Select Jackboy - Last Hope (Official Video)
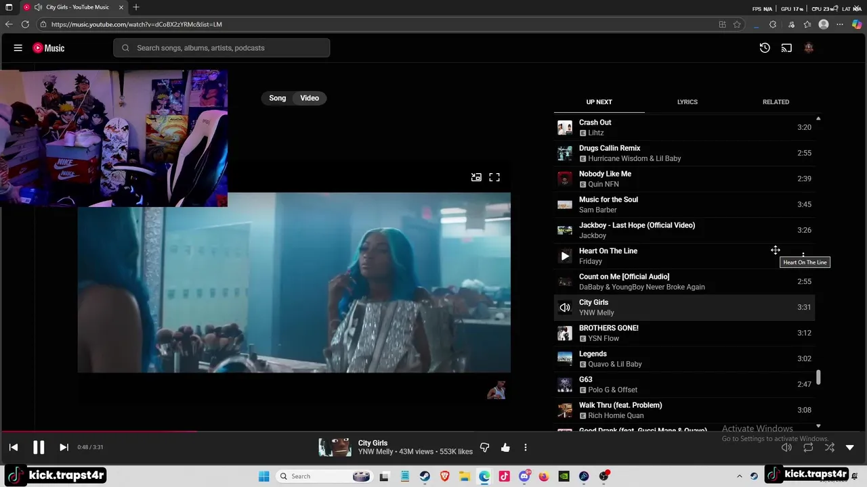 [684, 230]
